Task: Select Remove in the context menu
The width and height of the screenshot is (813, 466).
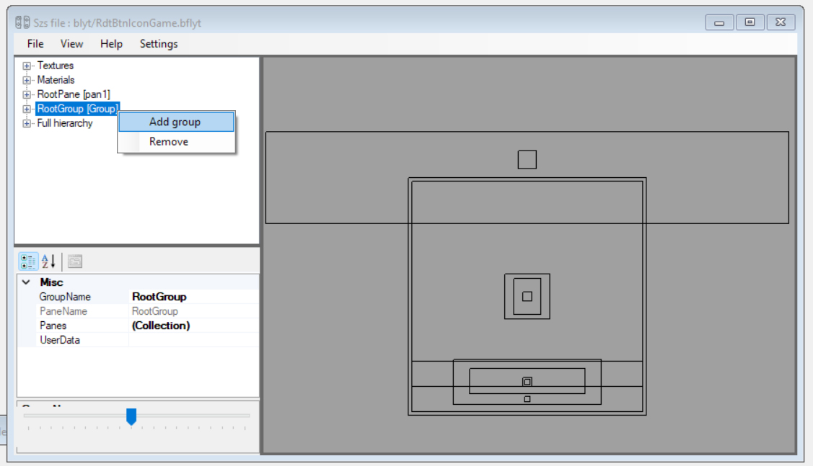Action: coord(169,142)
